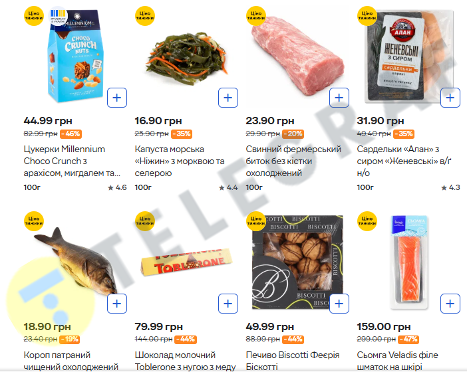This screenshot has height=376, width=467.
Task: Open the salmon fillet product picture
Action: pos(409,263)
